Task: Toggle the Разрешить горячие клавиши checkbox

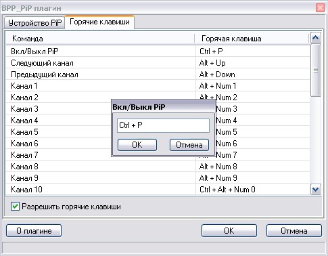Action: point(15,207)
